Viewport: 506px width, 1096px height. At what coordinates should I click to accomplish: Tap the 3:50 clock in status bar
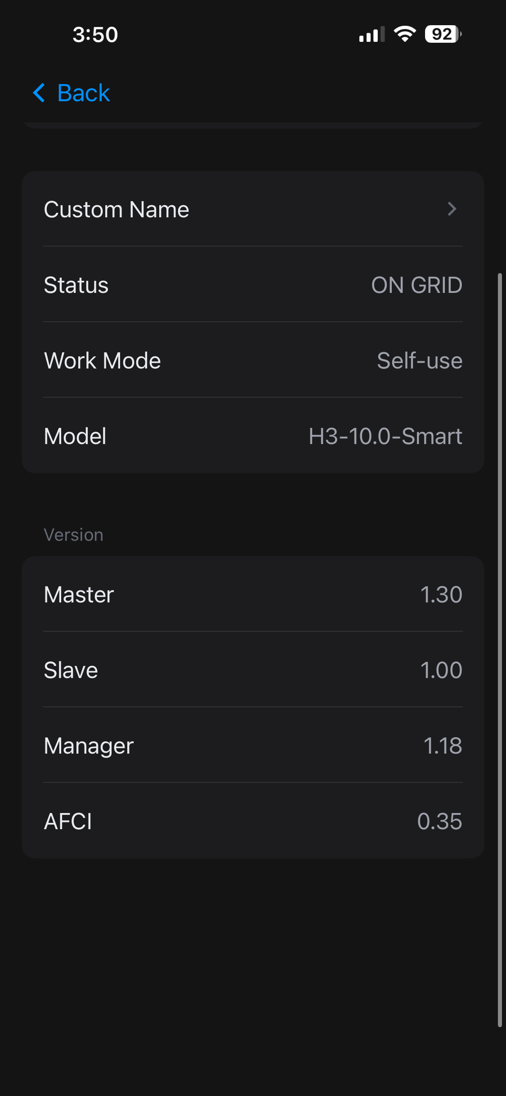pyautogui.click(x=95, y=35)
